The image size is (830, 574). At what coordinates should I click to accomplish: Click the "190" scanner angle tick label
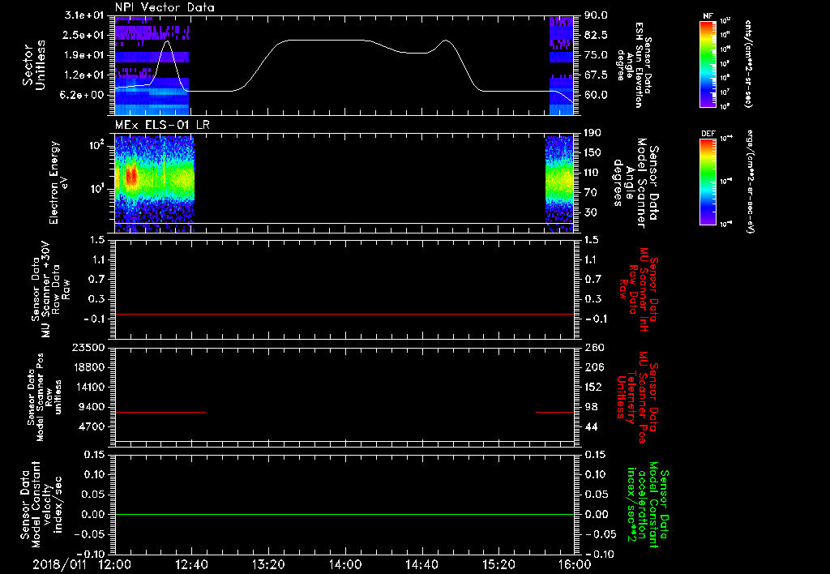pyautogui.click(x=593, y=133)
